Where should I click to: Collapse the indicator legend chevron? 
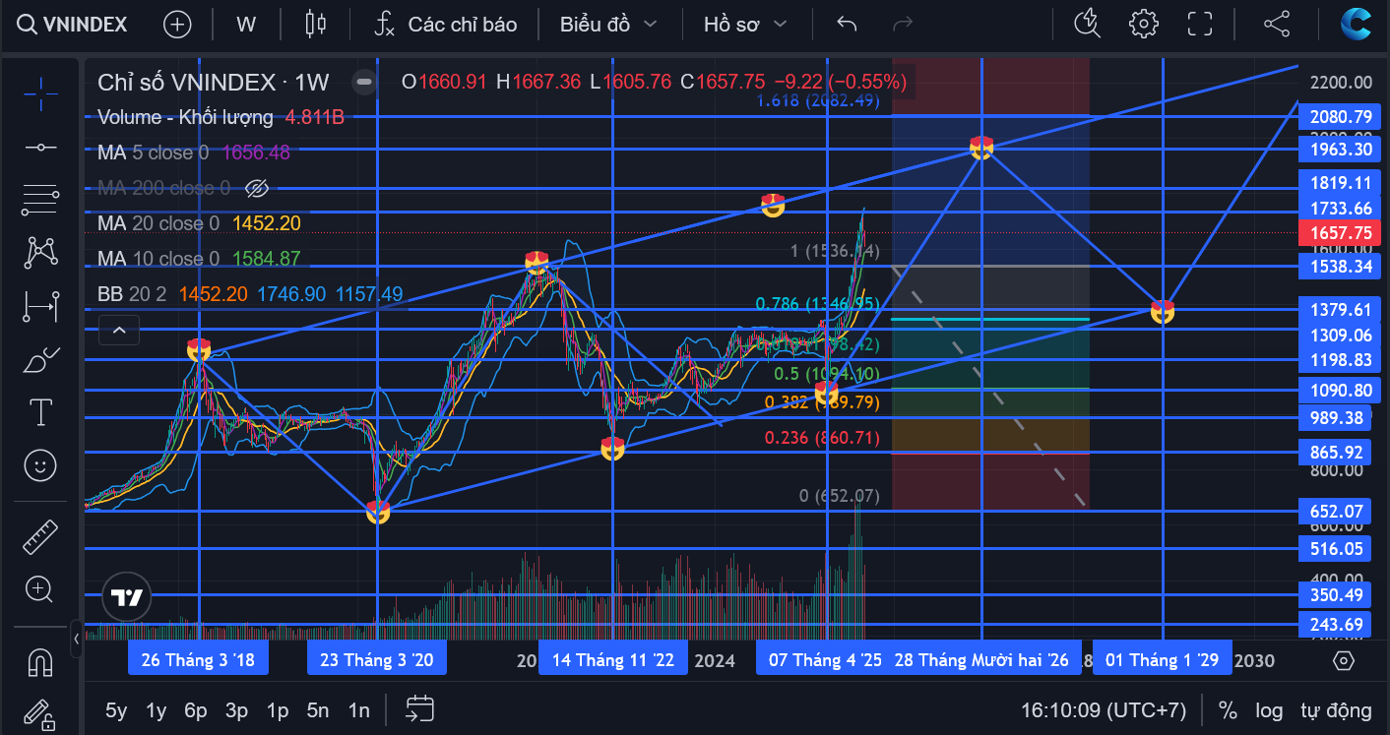(119, 331)
